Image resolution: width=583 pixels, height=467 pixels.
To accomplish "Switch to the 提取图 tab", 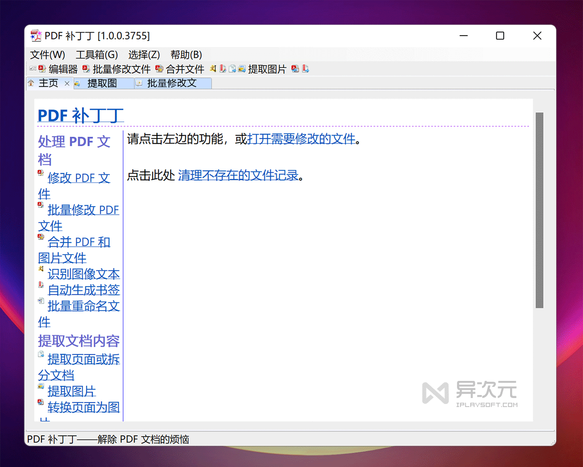I will pos(102,83).
